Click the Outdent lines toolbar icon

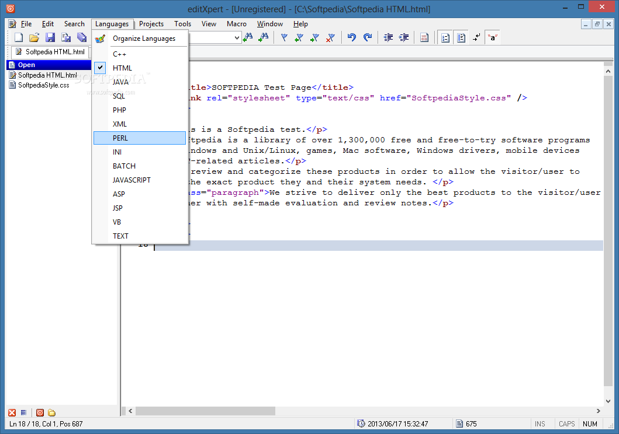[x=389, y=37]
